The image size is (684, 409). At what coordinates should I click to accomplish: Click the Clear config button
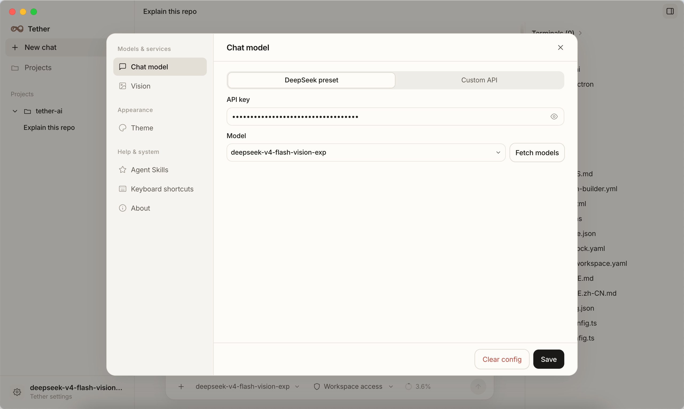point(502,359)
